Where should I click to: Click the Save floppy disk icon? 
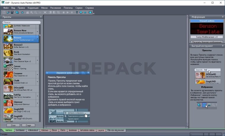coord(12,12)
